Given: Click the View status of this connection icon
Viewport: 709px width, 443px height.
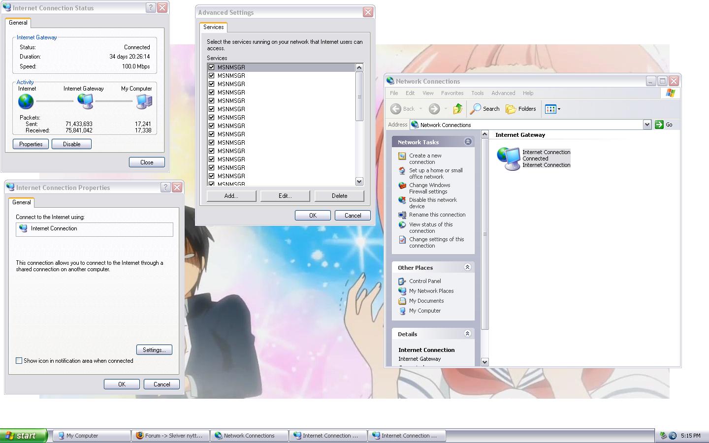Looking at the screenshot, I should [402, 225].
